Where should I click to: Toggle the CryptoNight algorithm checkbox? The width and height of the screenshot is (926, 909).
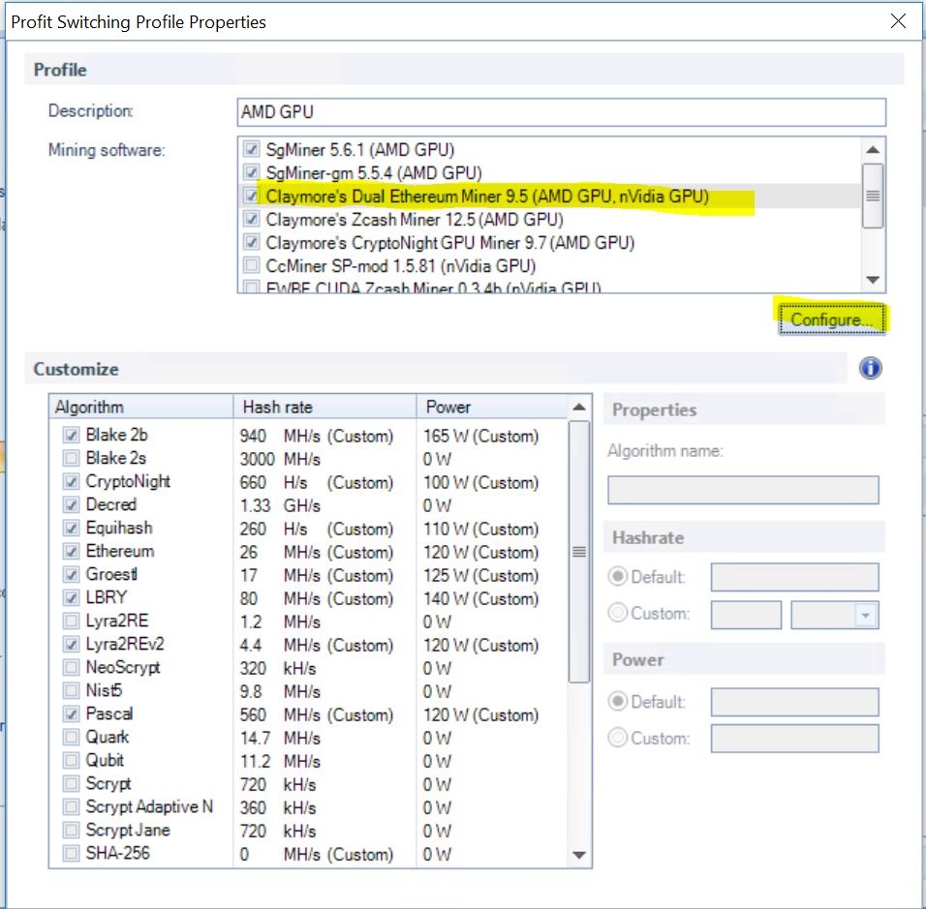click(71, 482)
